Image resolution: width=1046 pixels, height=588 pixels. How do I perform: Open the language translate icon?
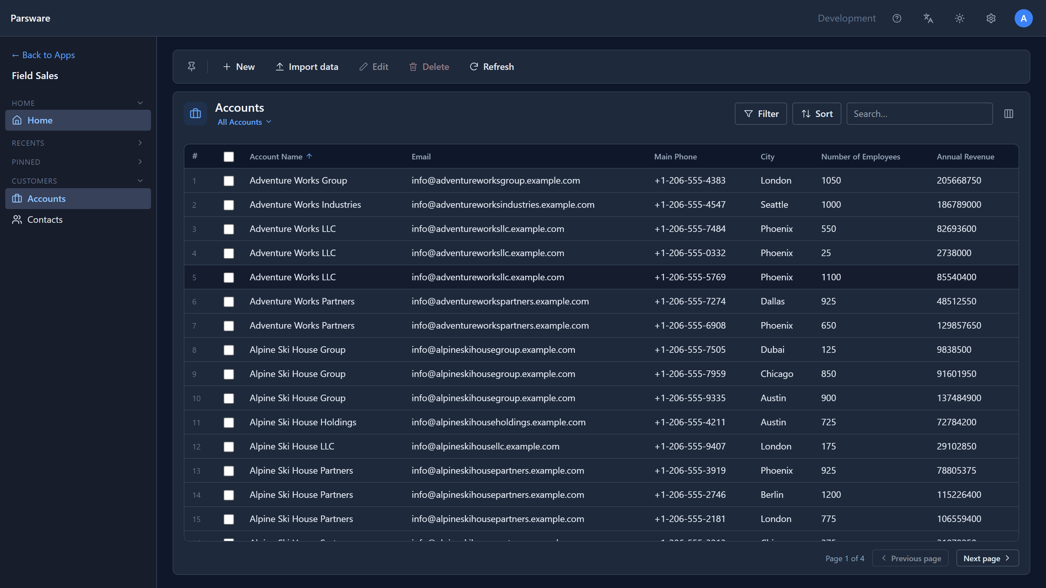928,18
